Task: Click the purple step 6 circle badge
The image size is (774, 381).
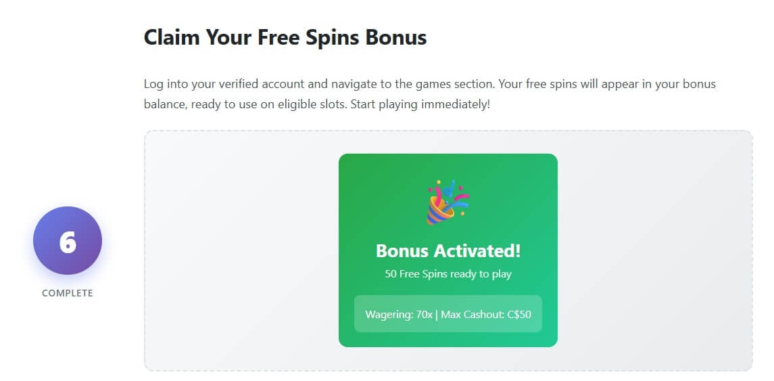Action: [x=68, y=240]
